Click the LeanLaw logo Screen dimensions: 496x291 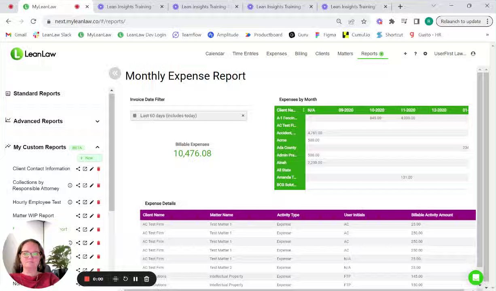pos(33,54)
